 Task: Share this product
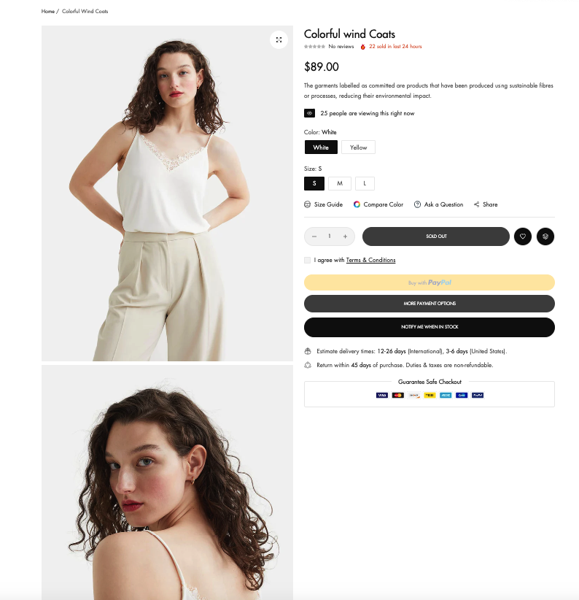click(x=486, y=204)
